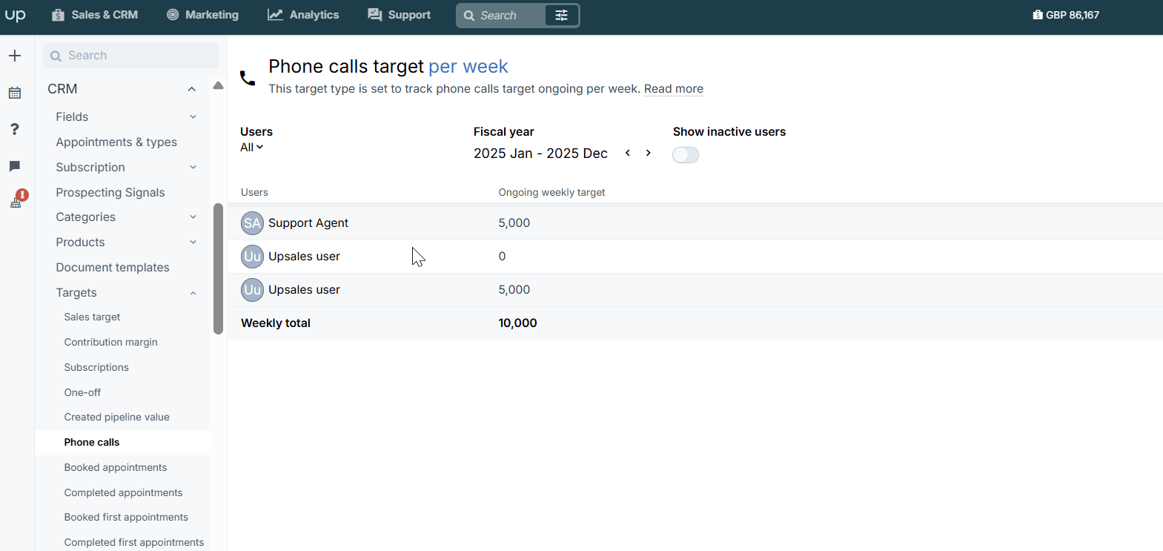Viewport: 1163px width, 551px height.
Task: Open the Users All dropdown
Action: coord(252,148)
